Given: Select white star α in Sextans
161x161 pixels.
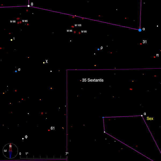Looking at the screenshot, I should 142,116.
